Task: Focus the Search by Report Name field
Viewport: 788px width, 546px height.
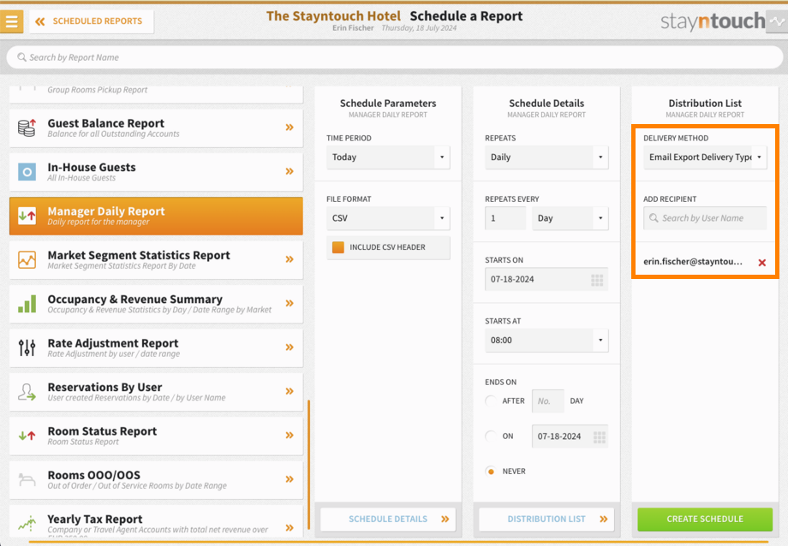Action: click(395, 57)
